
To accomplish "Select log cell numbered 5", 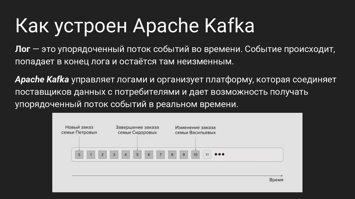I will click(x=137, y=155).
